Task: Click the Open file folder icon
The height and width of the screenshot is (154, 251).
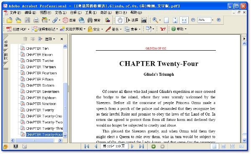Action: point(10,20)
